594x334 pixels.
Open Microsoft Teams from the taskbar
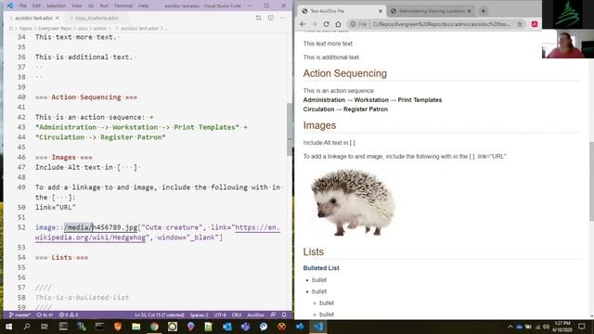(x=245, y=327)
